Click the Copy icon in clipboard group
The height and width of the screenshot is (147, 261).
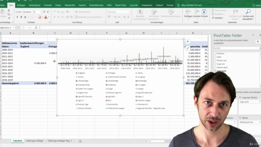click(9, 14)
